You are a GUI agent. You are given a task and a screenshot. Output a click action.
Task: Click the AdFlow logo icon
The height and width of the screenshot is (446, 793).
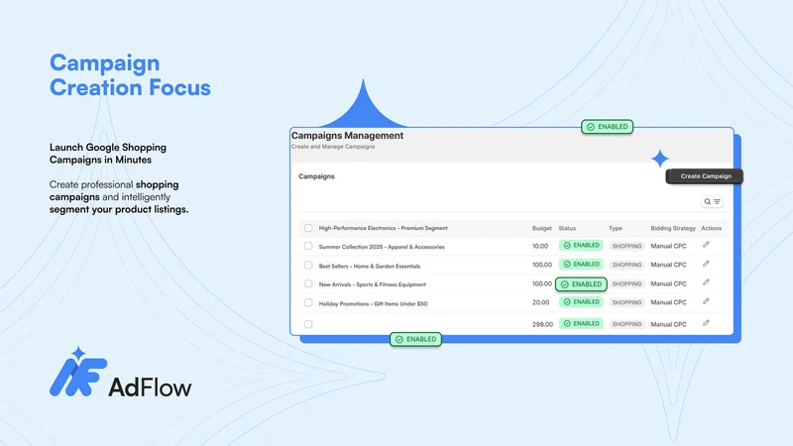(78, 372)
